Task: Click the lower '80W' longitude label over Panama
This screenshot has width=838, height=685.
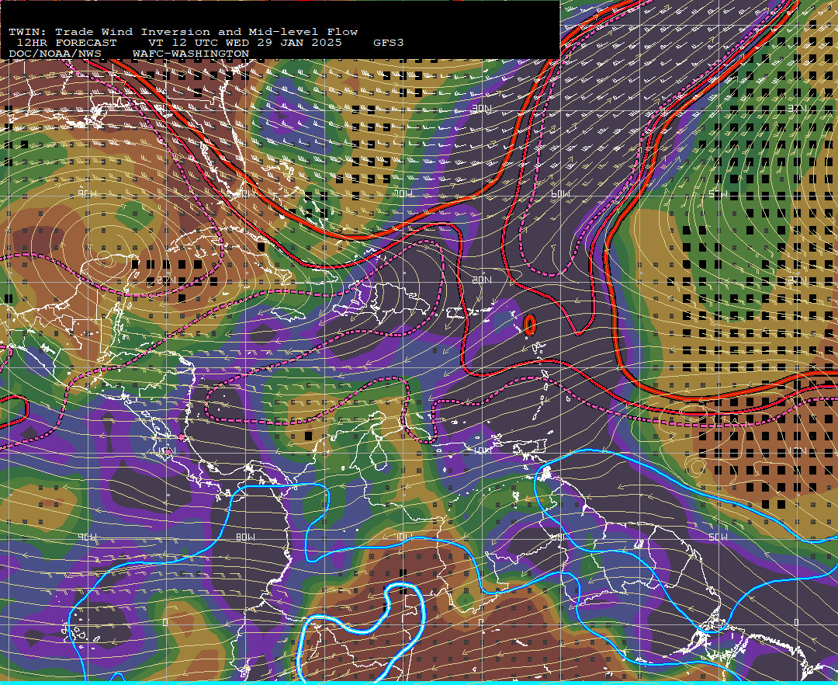Action: pyautogui.click(x=246, y=537)
